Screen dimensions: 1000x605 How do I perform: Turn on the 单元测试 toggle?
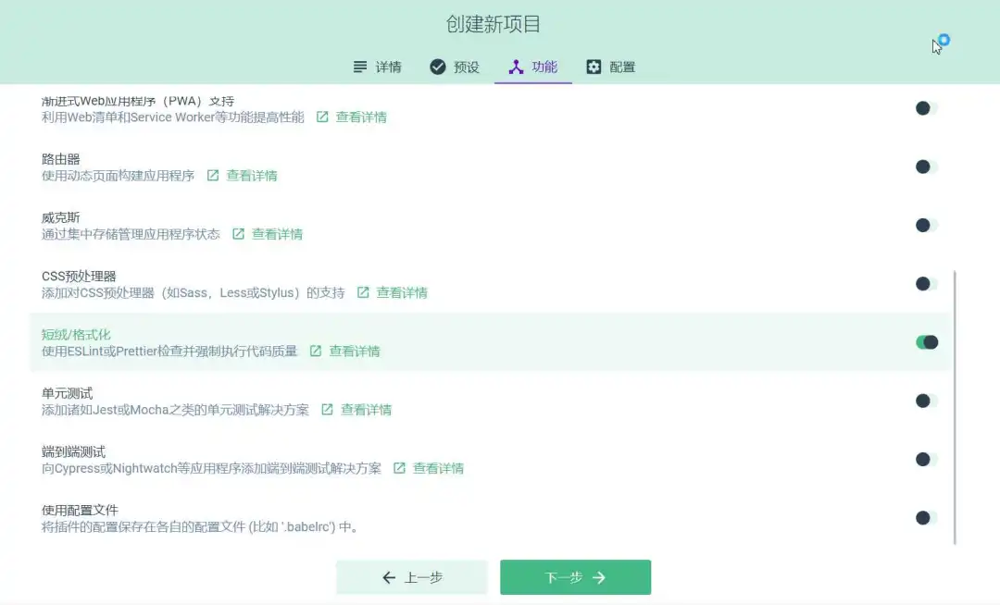coord(923,401)
